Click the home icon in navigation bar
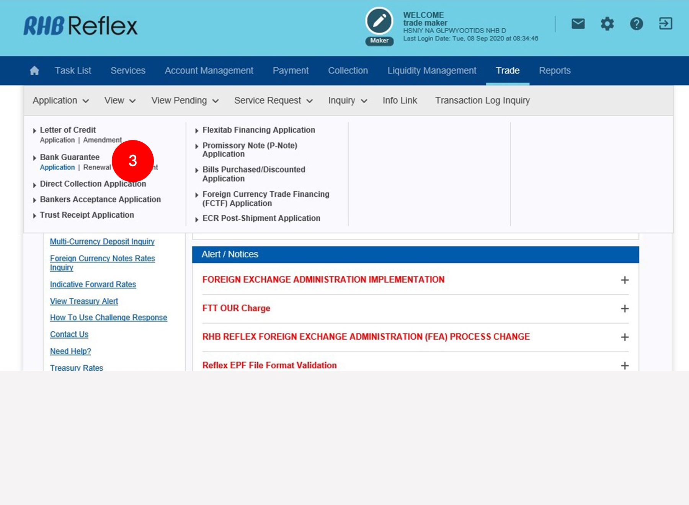This screenshot has height=505, width=689. 34,71
